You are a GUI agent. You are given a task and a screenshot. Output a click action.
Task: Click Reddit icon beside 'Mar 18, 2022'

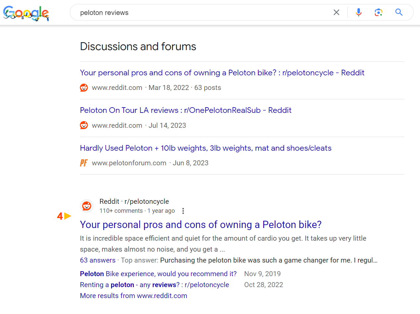click(84, 88)
